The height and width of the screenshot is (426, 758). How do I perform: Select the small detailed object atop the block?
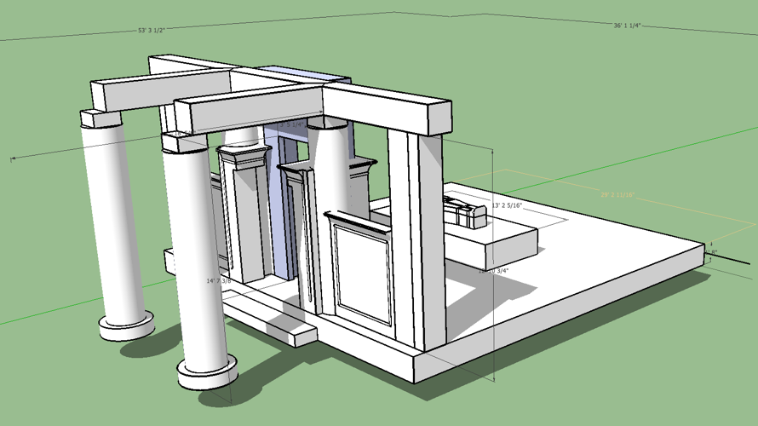click(464, 210)
